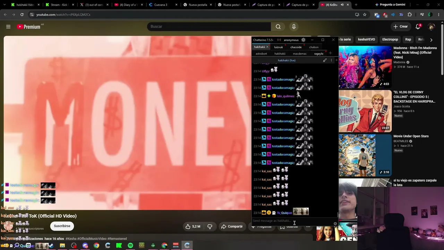Open Chrome media controls icon
The width and height of the screenshot is (444, 250).
point(422,15)
